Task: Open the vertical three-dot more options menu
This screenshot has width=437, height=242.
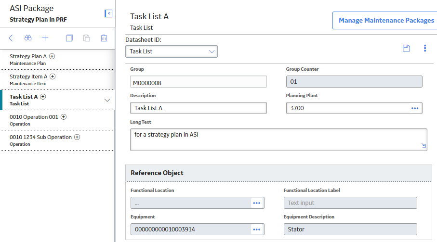Action: [425, 48]
